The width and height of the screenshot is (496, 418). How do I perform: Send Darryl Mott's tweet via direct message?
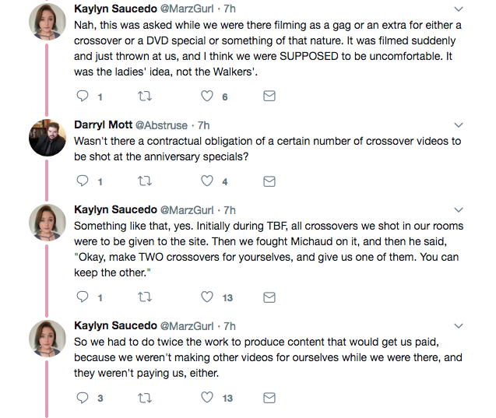coord(269,181)
